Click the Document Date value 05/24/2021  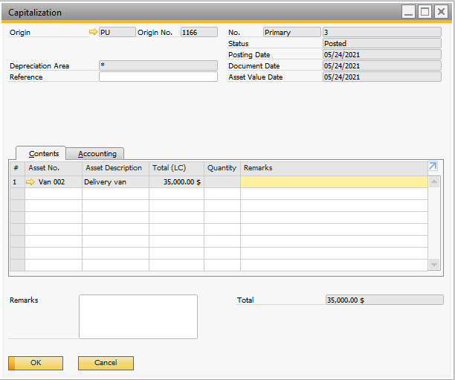click(382, 65)
